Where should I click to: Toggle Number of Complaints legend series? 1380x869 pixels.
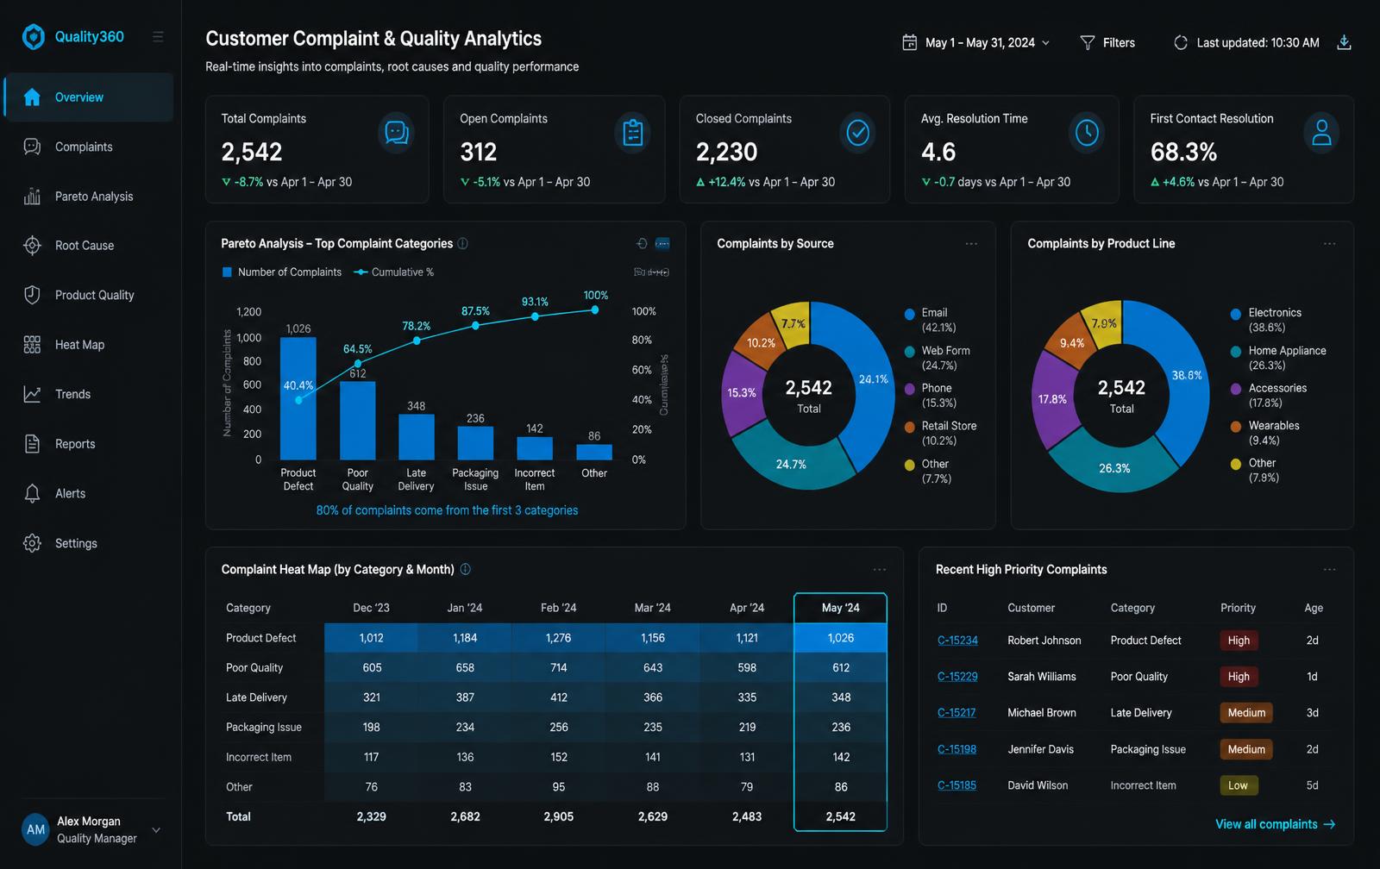click(282, 272)
